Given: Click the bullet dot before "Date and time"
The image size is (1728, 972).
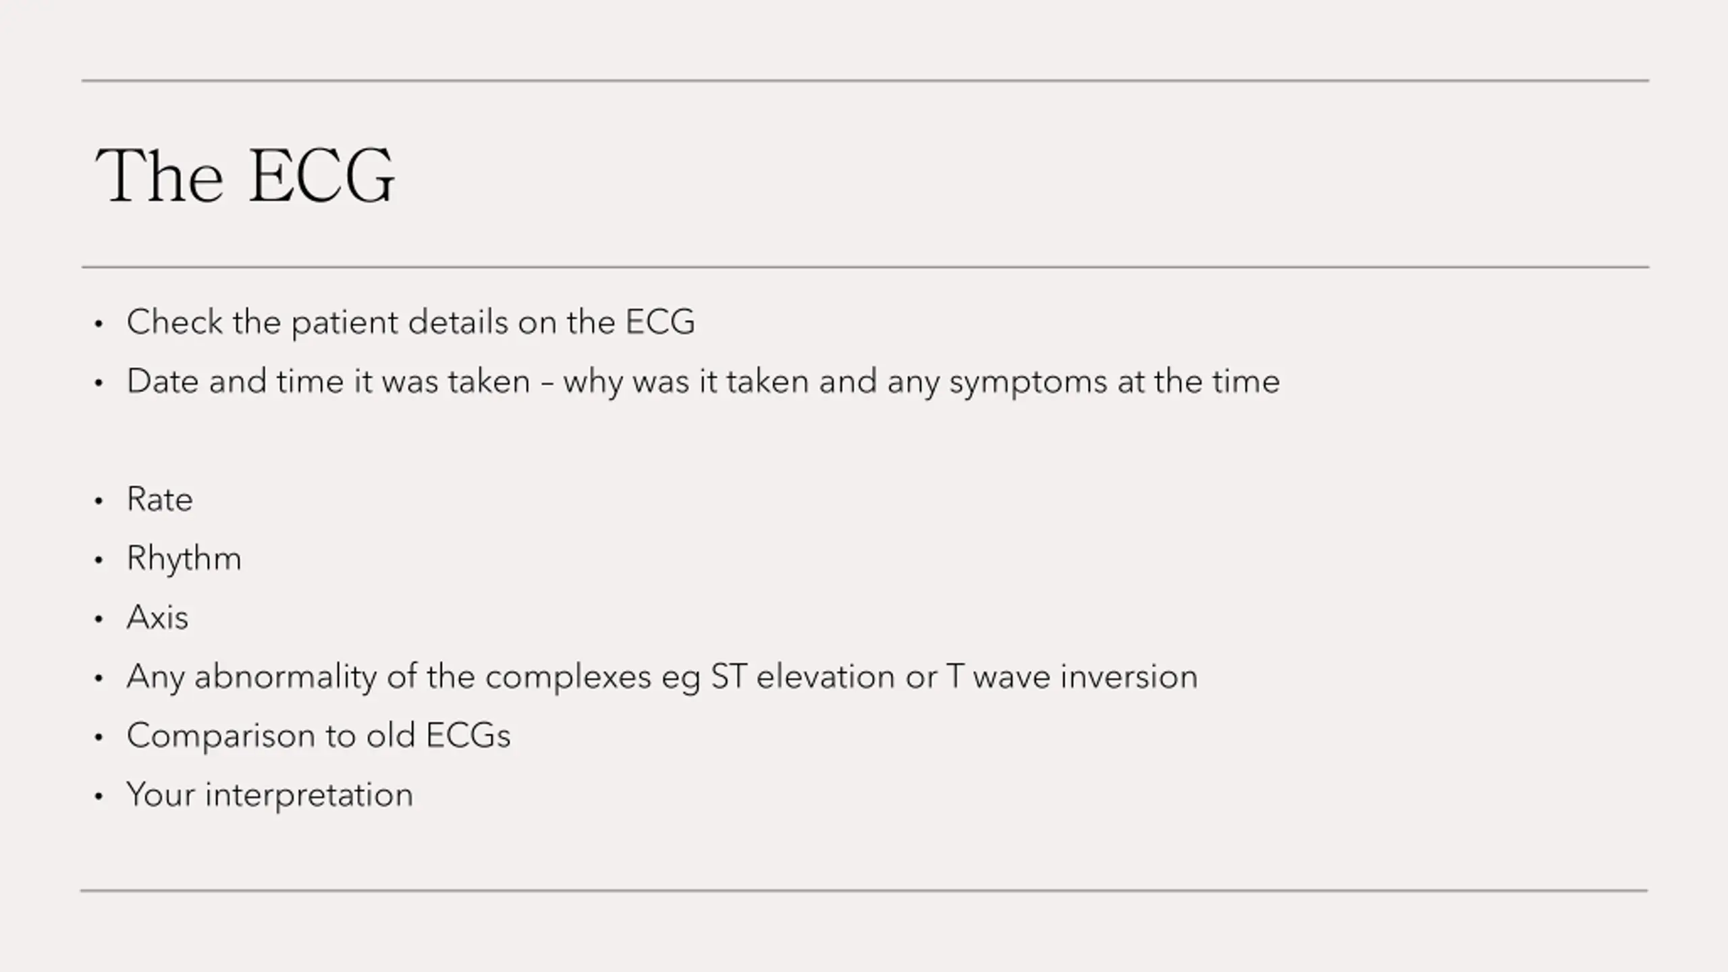Looking at the screenshot, I should [x=99, y=383].
